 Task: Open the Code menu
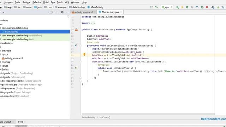coord(17,2)
